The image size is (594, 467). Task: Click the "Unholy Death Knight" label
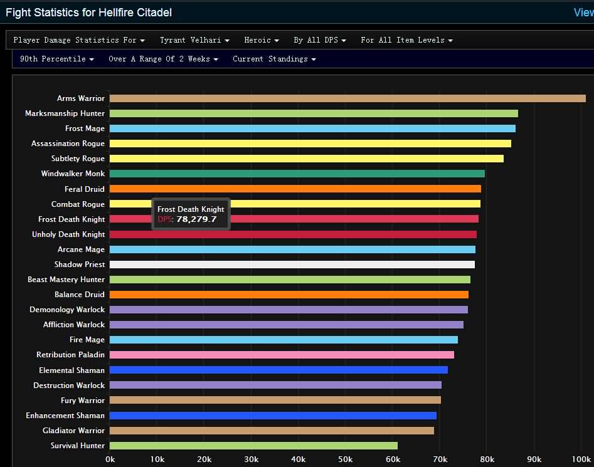pyautogui.click(x=68, y=234)
